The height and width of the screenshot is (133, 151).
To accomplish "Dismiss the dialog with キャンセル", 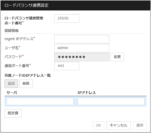I will 118,126.
